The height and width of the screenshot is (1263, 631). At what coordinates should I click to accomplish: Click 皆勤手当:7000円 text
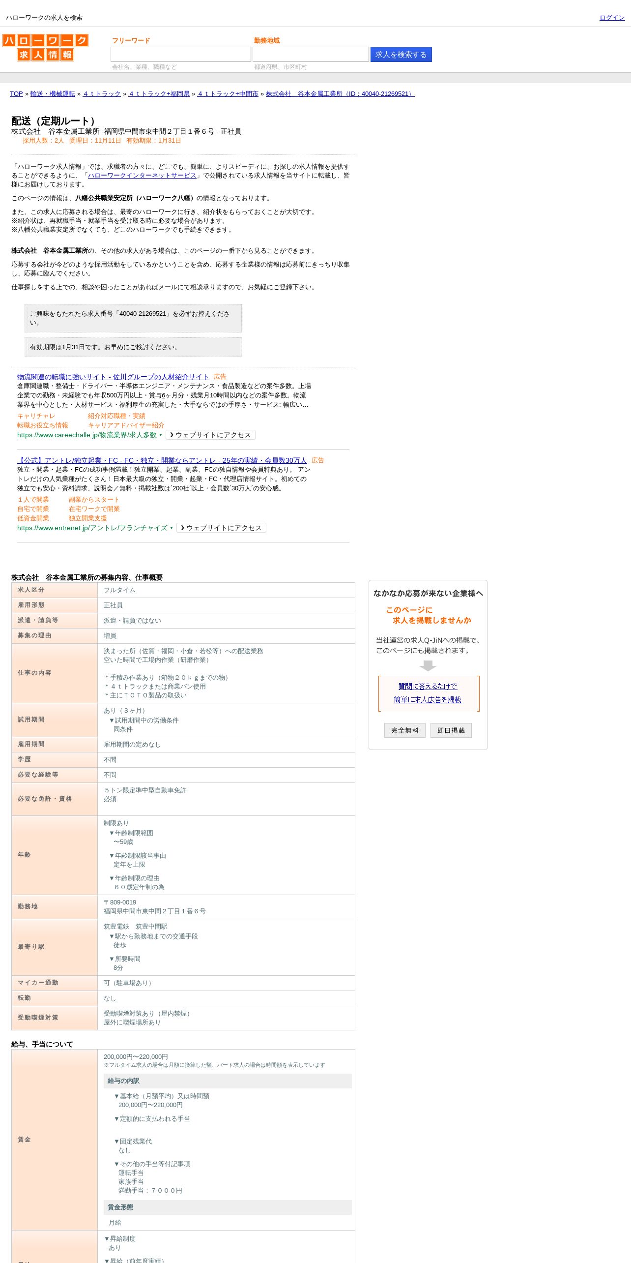[150, 1191]
